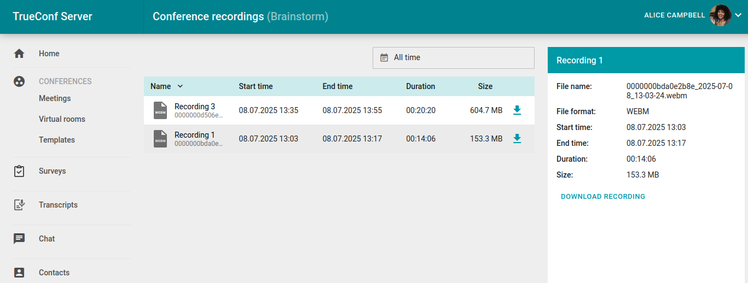Click the WEBM file icon of Recording 3
Viewport: 748px width, 283px height.
point(160,110)
